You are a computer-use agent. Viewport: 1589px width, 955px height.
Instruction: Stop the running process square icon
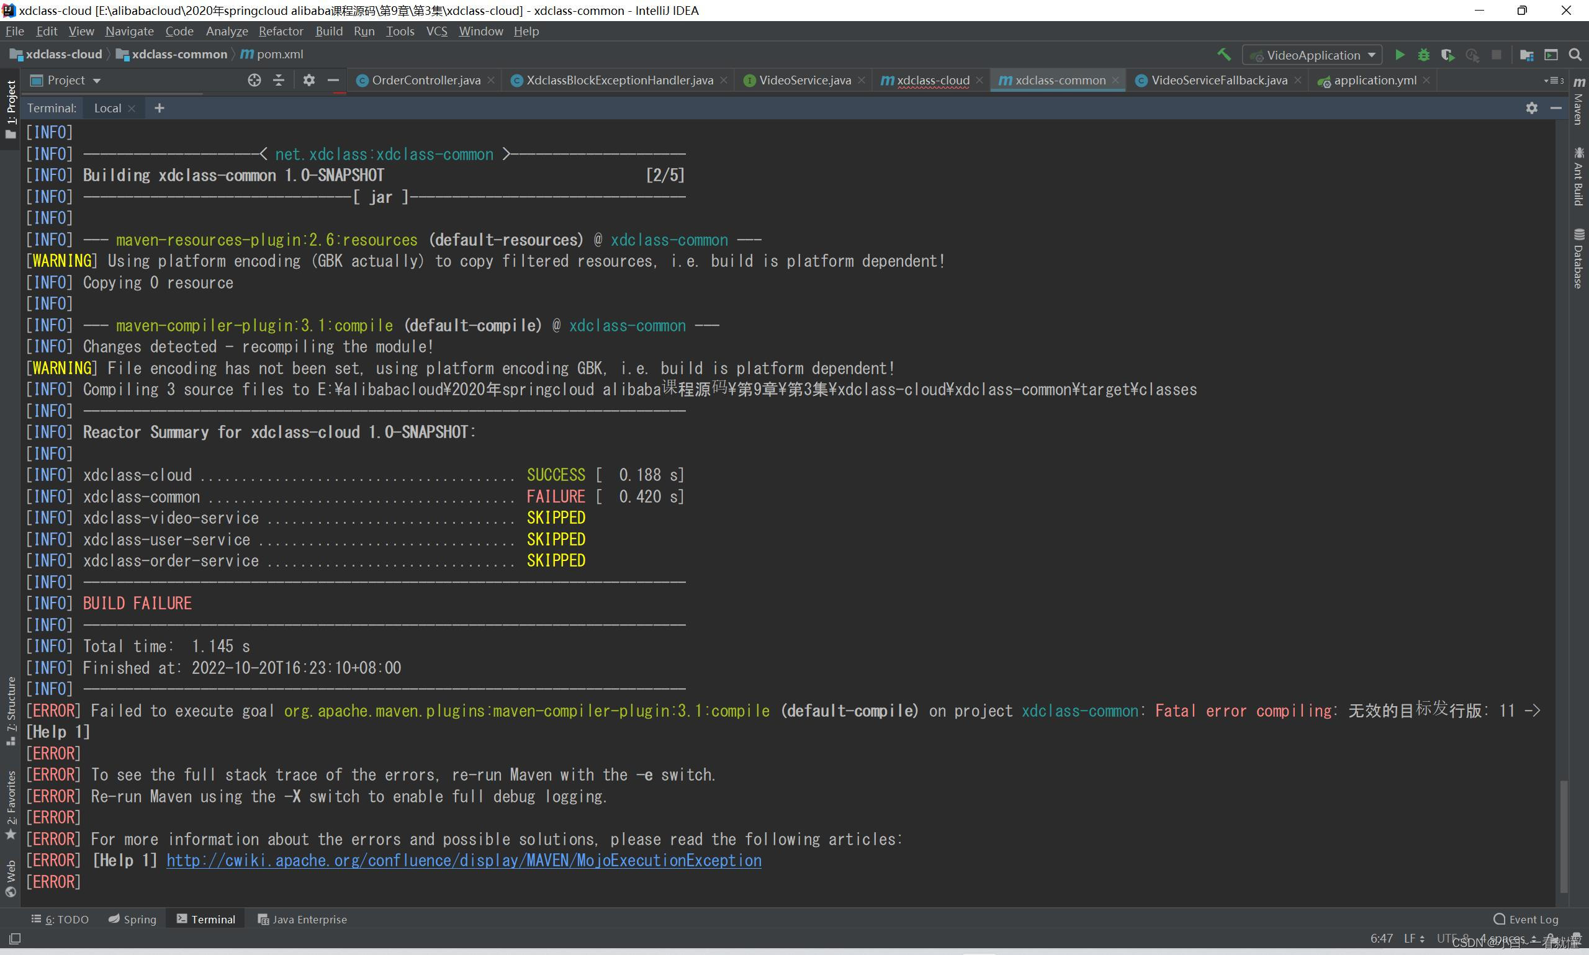pyautogui.click(x=1497, y=55)
